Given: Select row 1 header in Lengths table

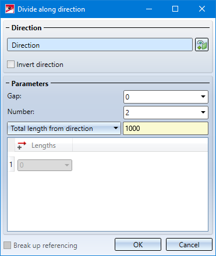Looking at the screenshot, I should (11, 165).
